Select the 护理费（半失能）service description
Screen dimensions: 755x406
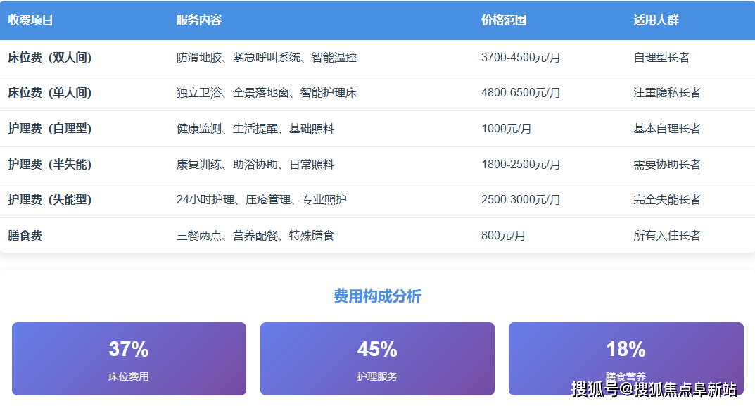tap(253, 164)
